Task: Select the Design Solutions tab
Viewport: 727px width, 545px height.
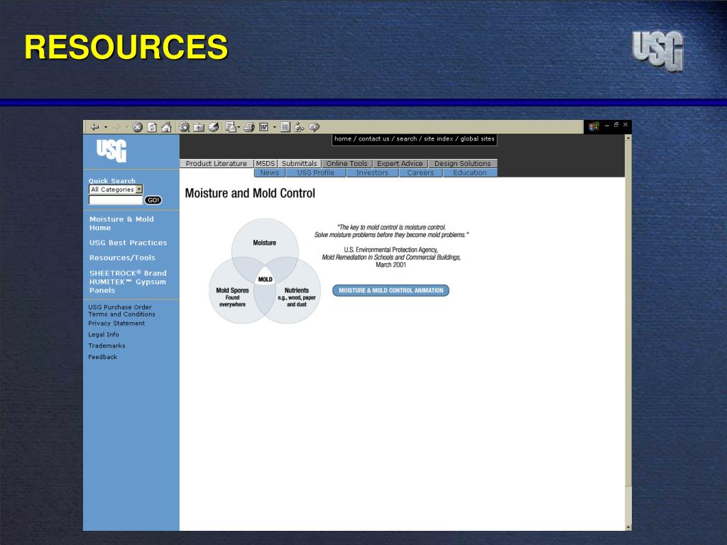Action: 462,164
